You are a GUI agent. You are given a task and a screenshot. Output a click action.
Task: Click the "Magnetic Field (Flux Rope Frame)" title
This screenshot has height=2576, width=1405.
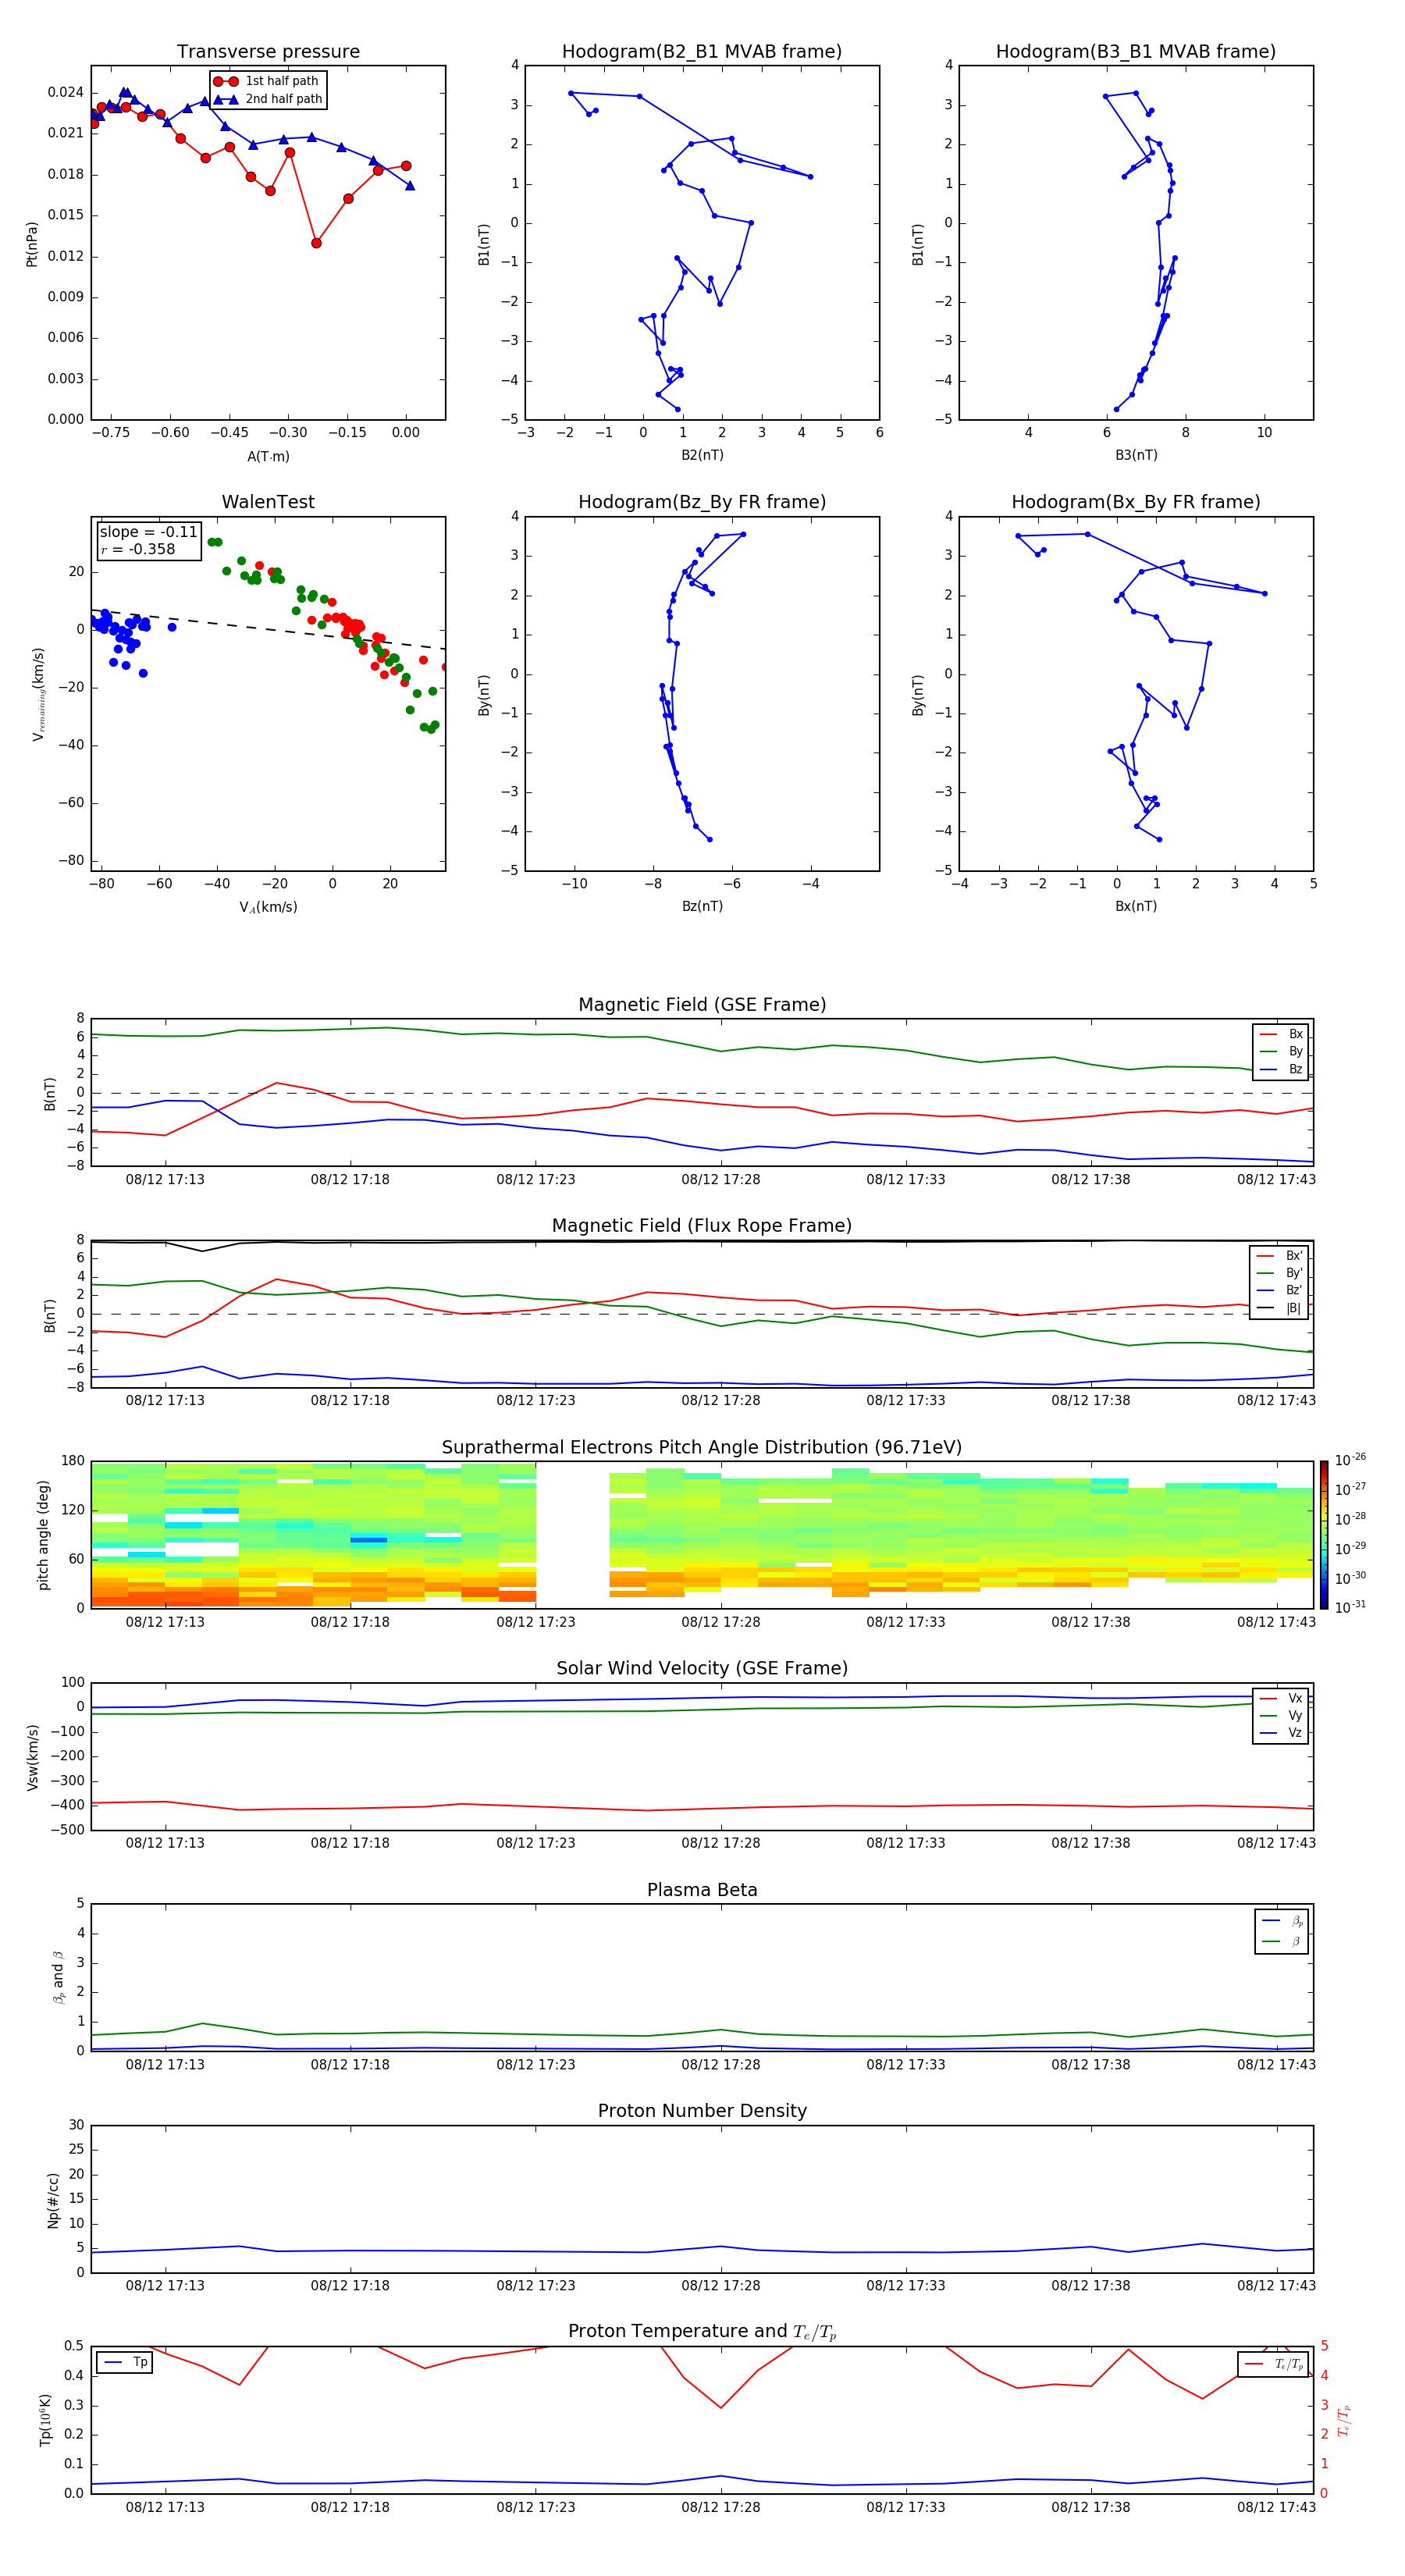point(702,1225)
